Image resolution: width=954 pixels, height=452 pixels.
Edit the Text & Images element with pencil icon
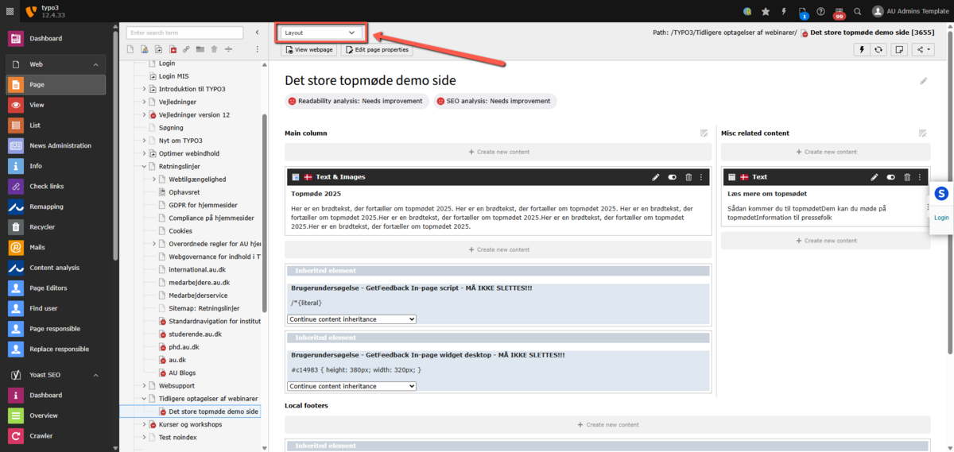[656, 177]
